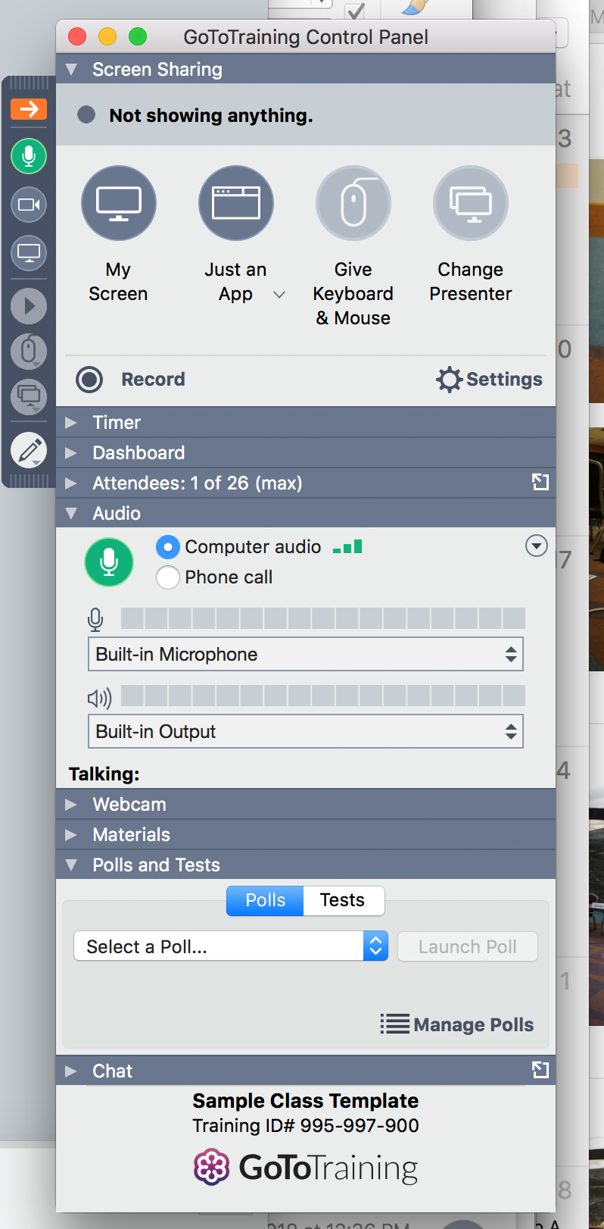Select the Phone call radio button
Viewport: 604px width, 1229px height.
tap(168, 577)
